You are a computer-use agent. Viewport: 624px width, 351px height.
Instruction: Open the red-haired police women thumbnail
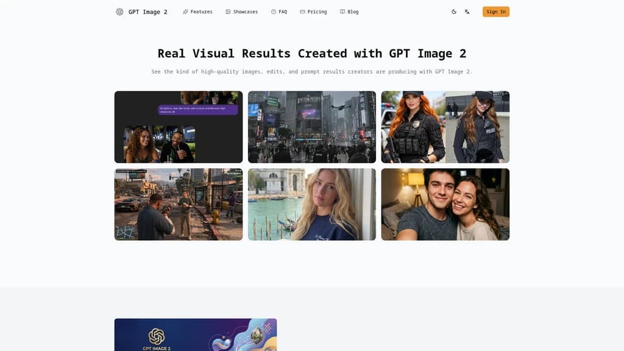coord(445,127)
